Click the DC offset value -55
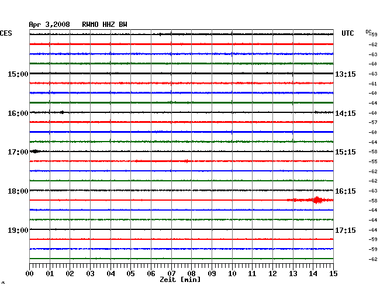The image size is (380, 289). [373, 161]
